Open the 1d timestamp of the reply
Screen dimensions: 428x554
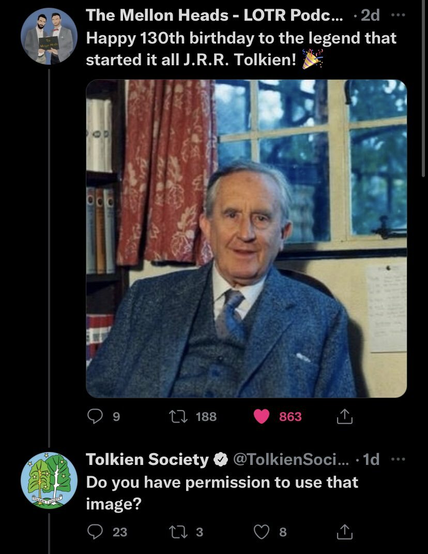[x=371, y=459]
